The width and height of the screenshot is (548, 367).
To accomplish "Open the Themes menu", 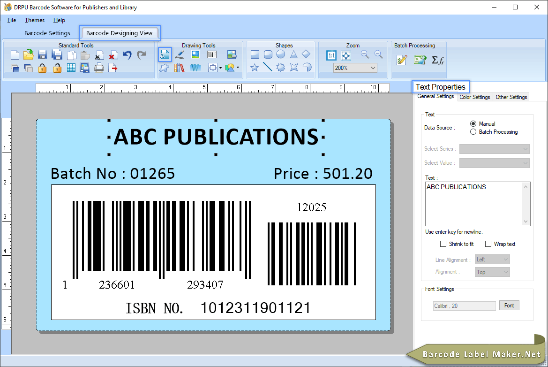I will (35, 20).
